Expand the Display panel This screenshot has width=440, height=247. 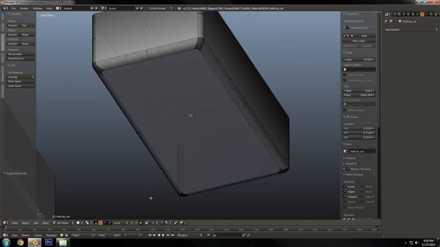pyautogui.click(x=349, y=158)
